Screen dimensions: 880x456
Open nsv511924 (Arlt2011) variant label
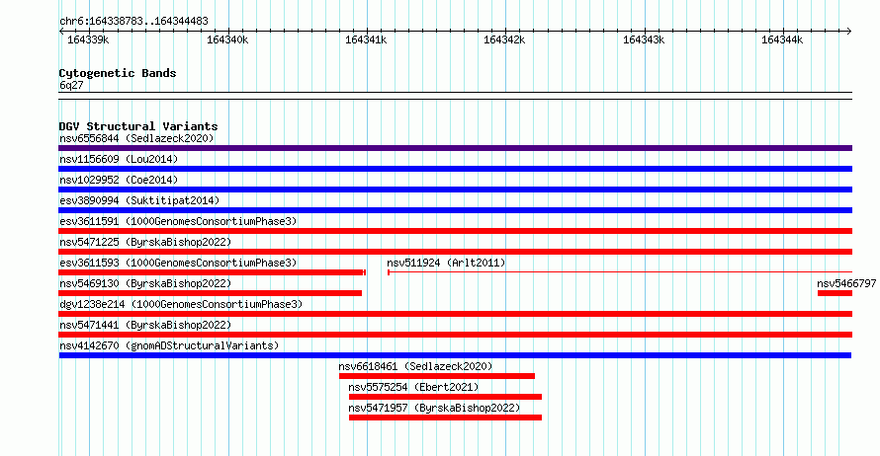coord(446,263)
